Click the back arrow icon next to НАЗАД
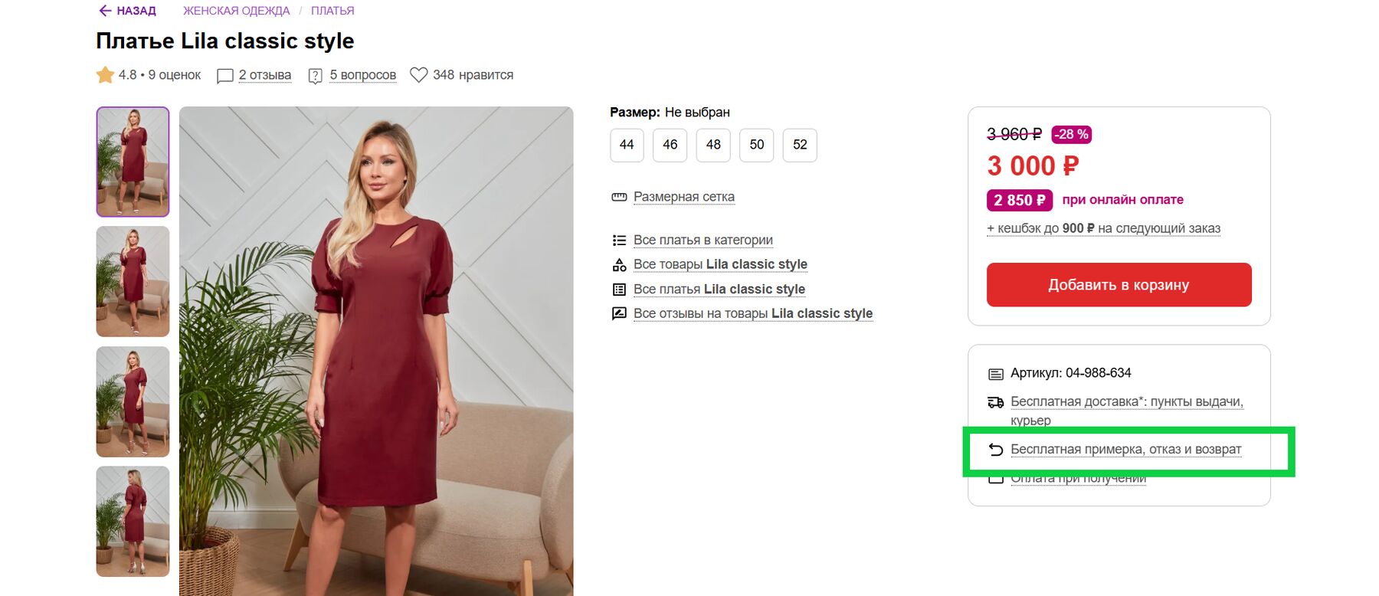This screenshot has height=596, width=1379. click(105, 11)
